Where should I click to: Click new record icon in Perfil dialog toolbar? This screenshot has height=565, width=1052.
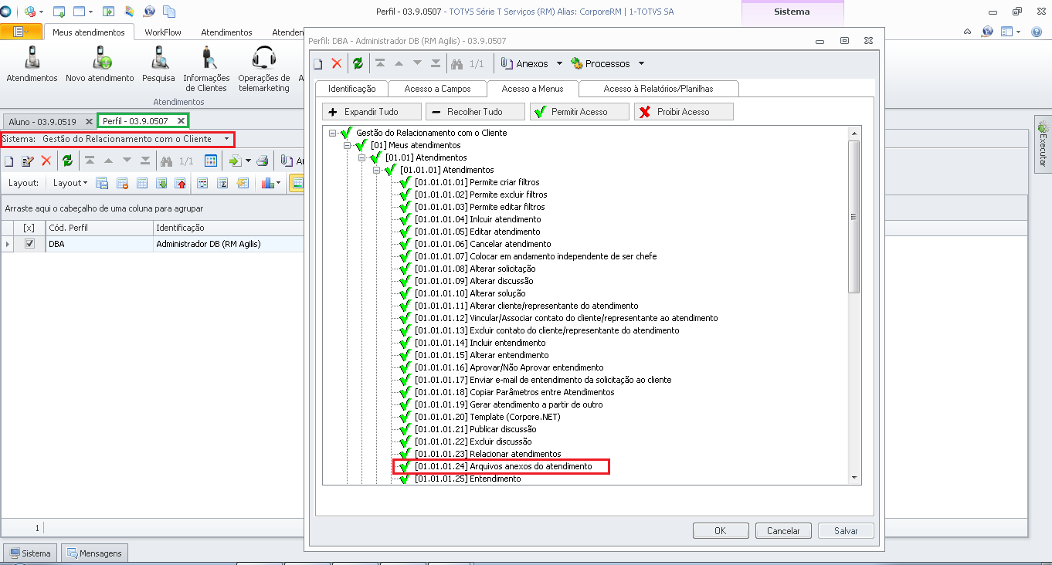coord(318,64)
